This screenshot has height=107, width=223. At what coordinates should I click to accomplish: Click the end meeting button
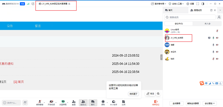tap(156, 103)
